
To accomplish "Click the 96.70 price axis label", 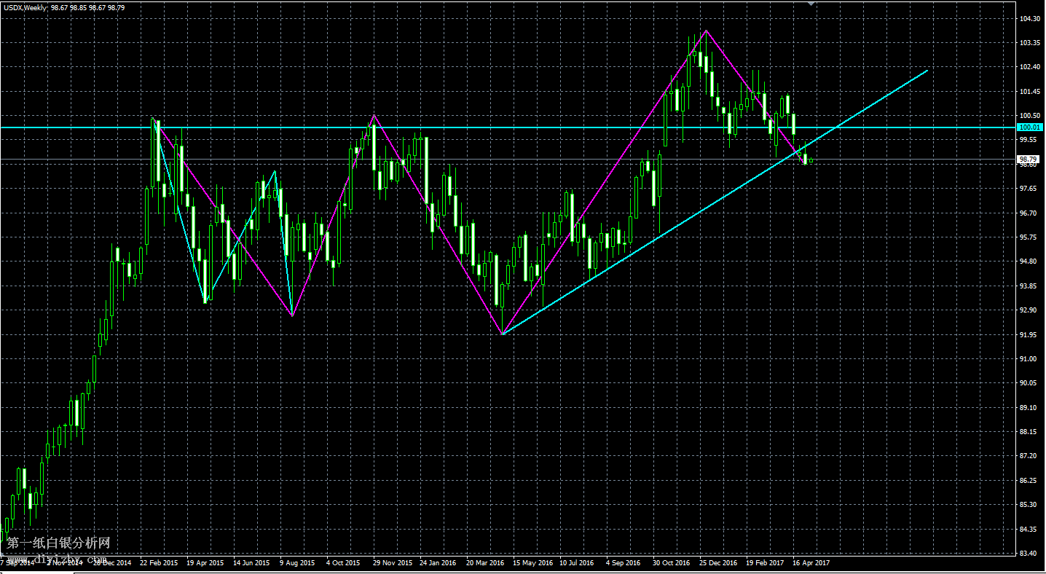I will point(1029,213).
